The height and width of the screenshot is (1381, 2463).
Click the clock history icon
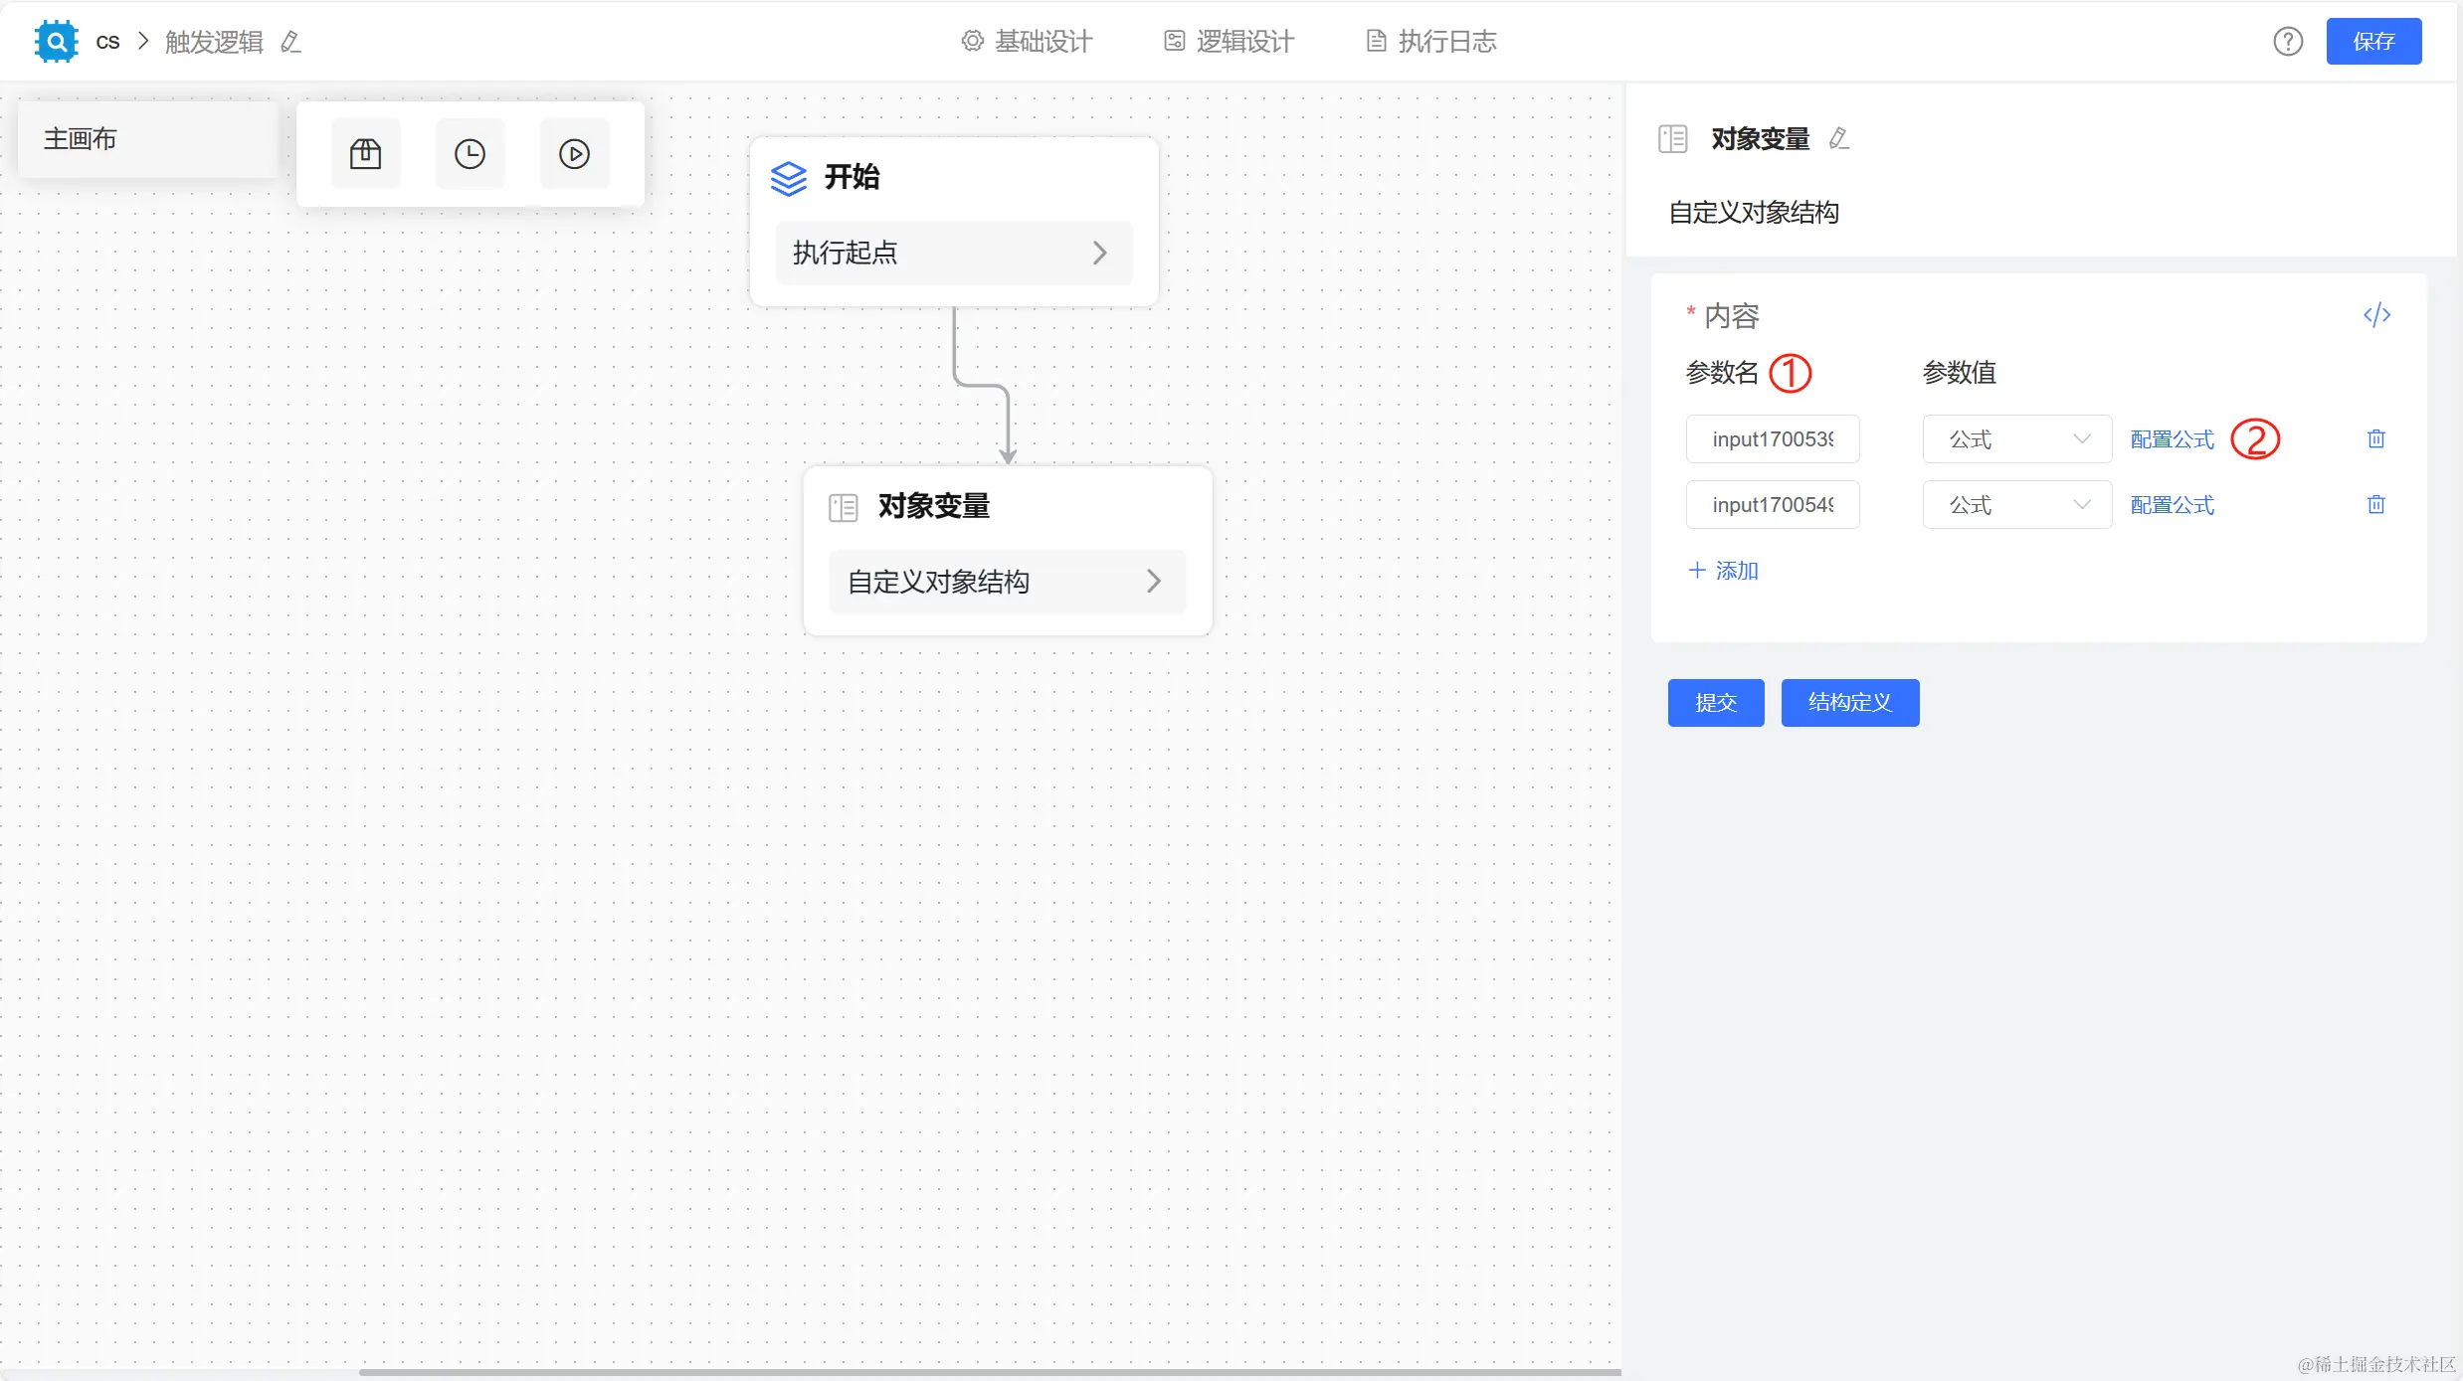[x=470, y=154]
